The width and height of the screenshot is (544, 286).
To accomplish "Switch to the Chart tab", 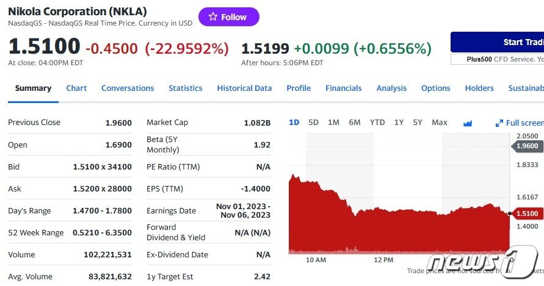I will tap(76, 88).
